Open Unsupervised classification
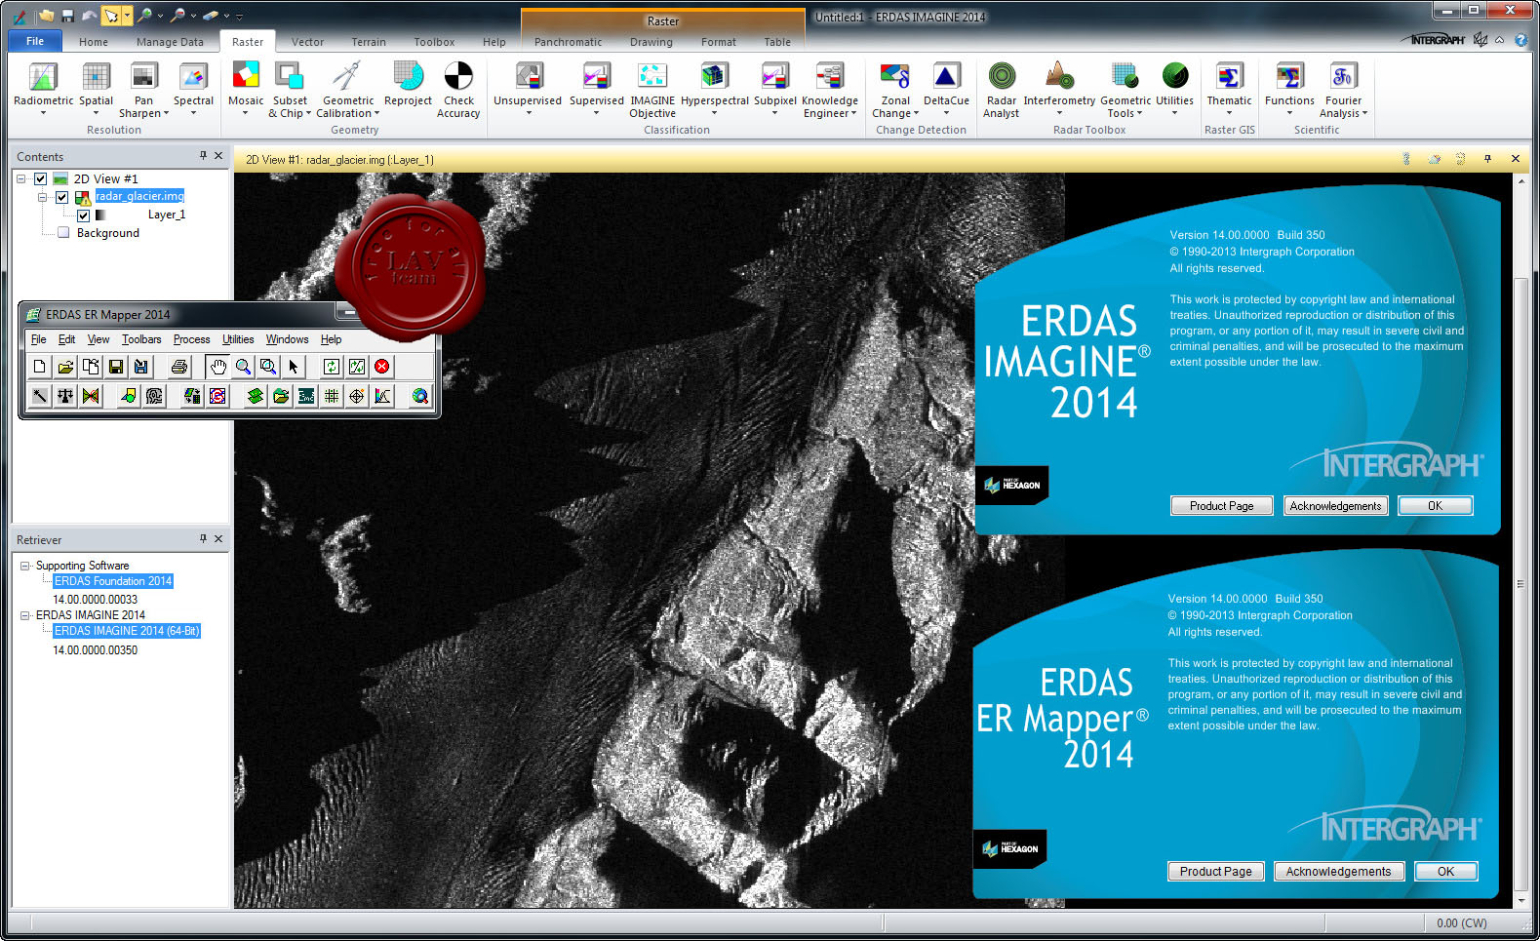 528,88
